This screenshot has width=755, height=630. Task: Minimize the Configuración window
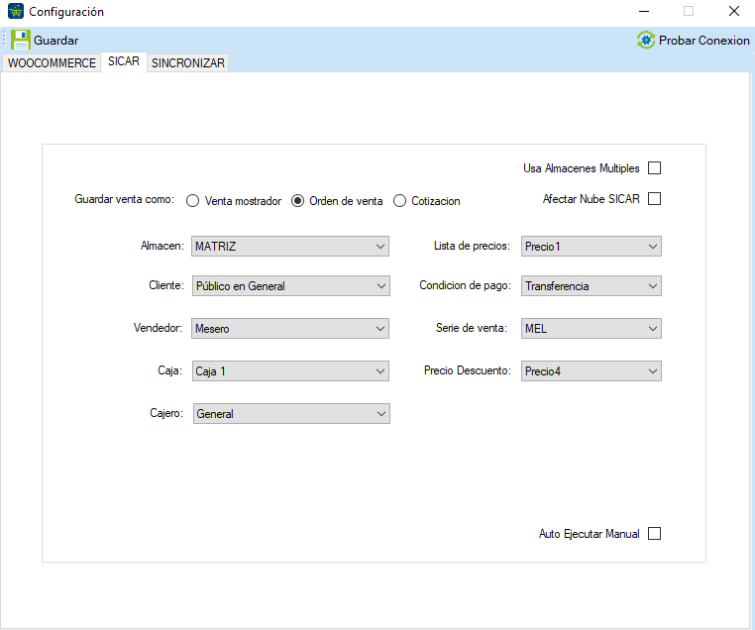coord(644,11)
